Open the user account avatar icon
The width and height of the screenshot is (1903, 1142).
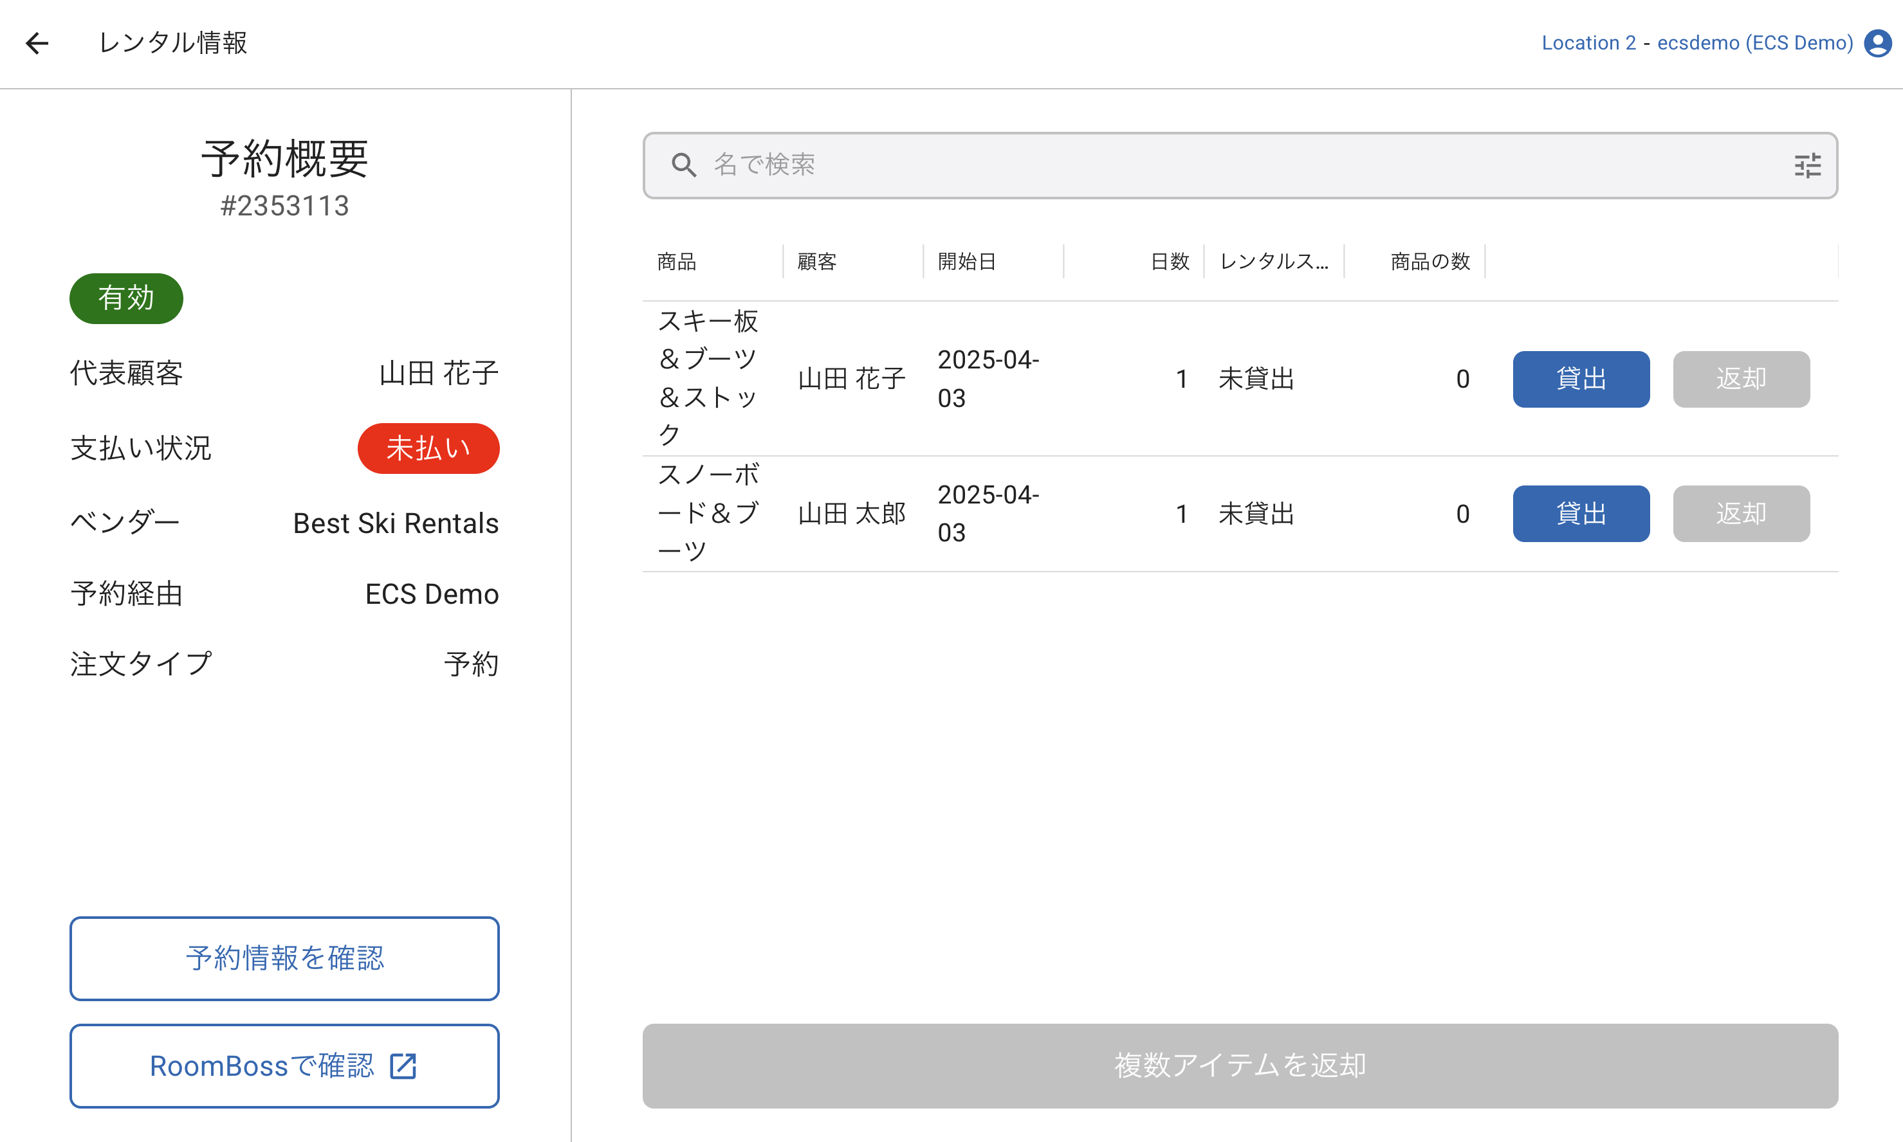(x=1877, y=43)
